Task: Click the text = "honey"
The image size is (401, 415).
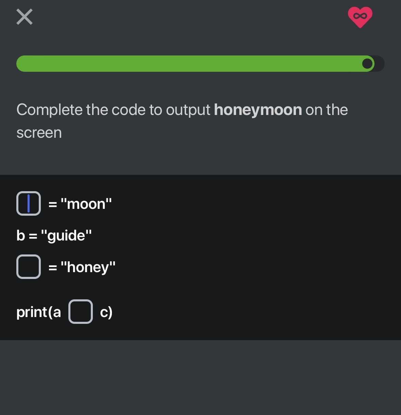Action: (82, 267)
